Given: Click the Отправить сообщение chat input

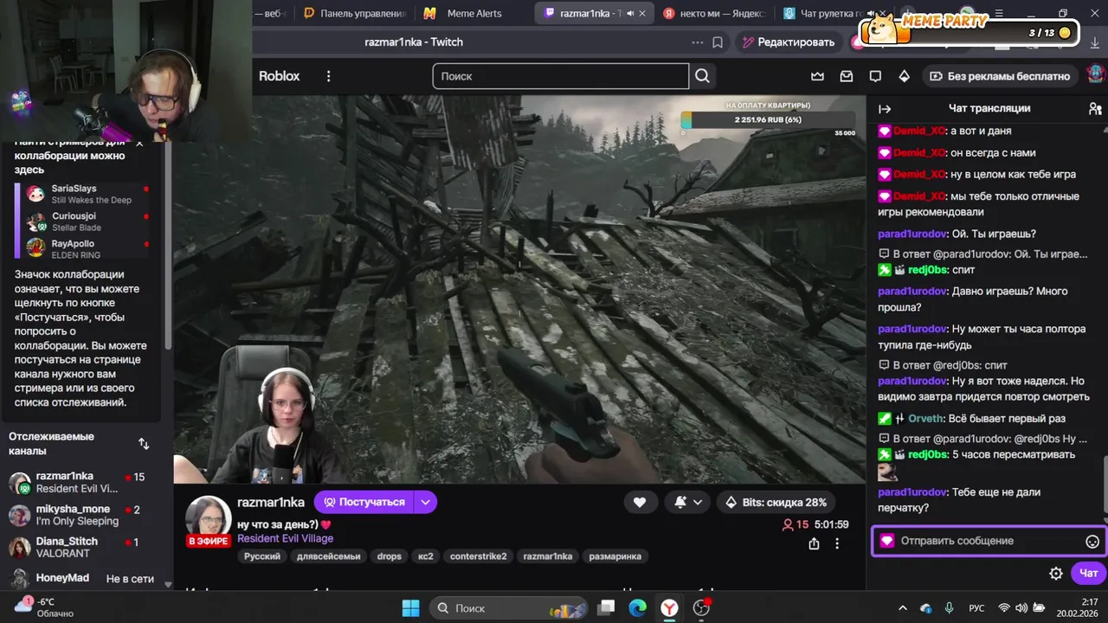Looking at the screenshot, I should tap(989, 541).
